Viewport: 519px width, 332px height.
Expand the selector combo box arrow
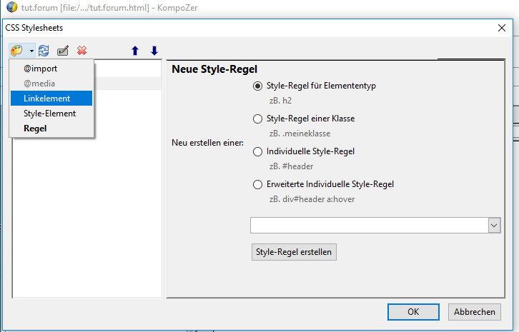click(x=494, y=226)
